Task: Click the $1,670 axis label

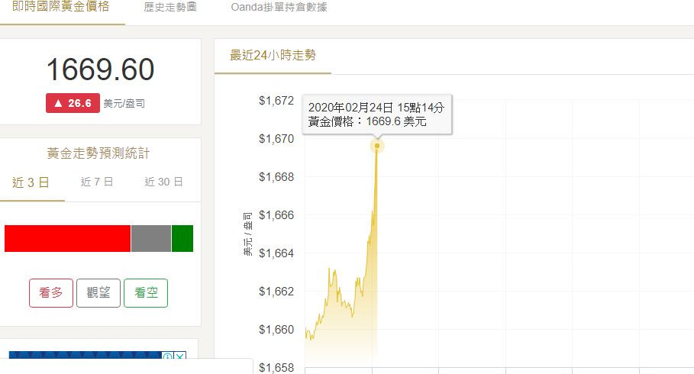Action: (276, 139)
